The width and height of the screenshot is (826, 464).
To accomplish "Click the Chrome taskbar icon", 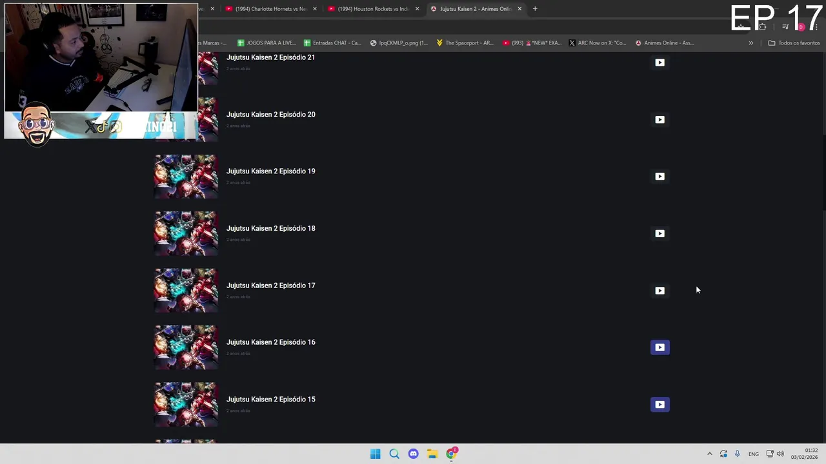I will [x=452, y=454].
